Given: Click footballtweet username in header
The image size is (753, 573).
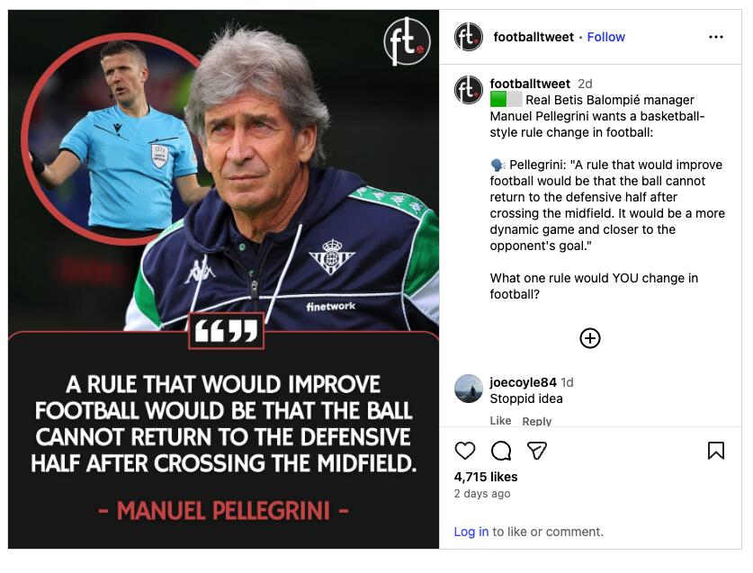Looking at the screenshot, I should click(x=533, y=37).
